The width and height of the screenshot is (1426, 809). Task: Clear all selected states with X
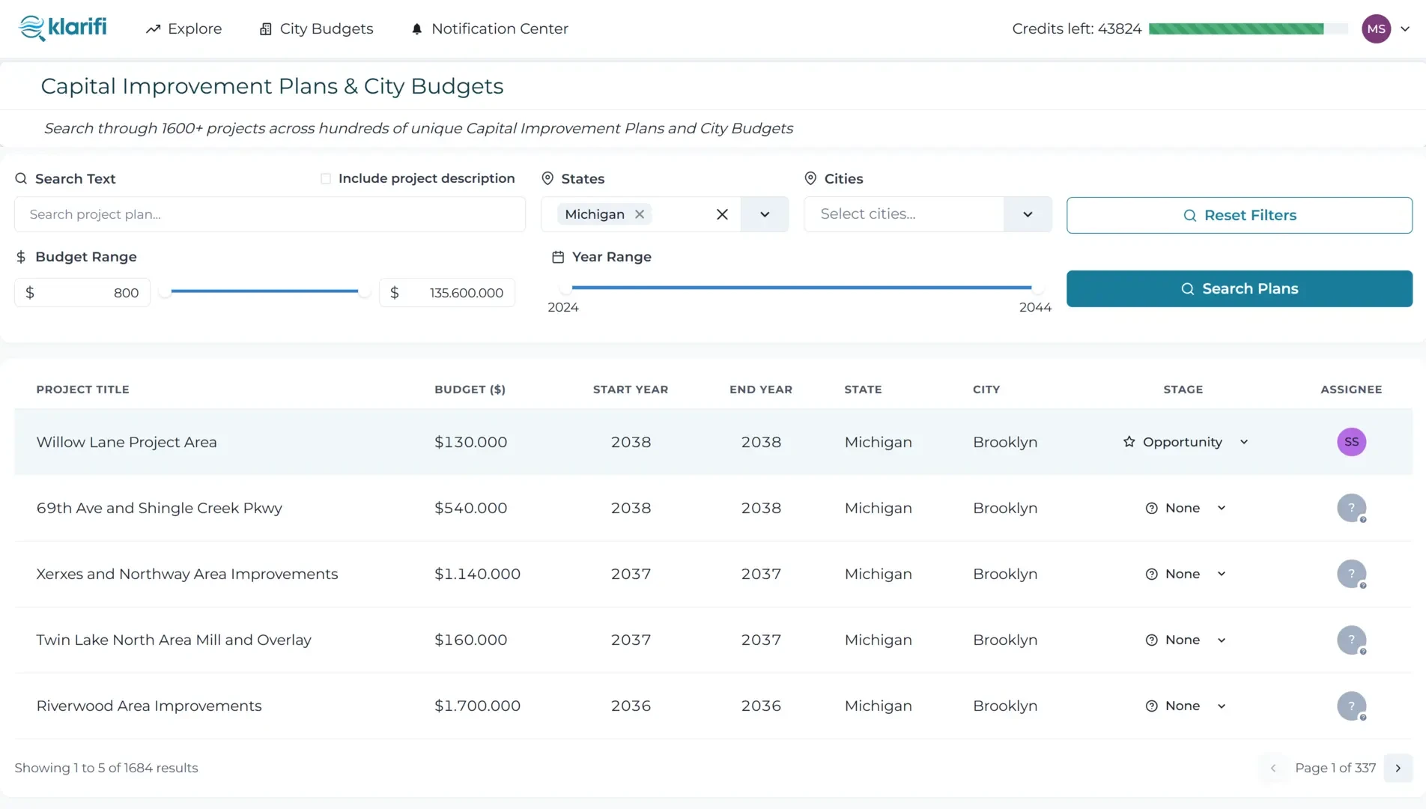[722, 214]
